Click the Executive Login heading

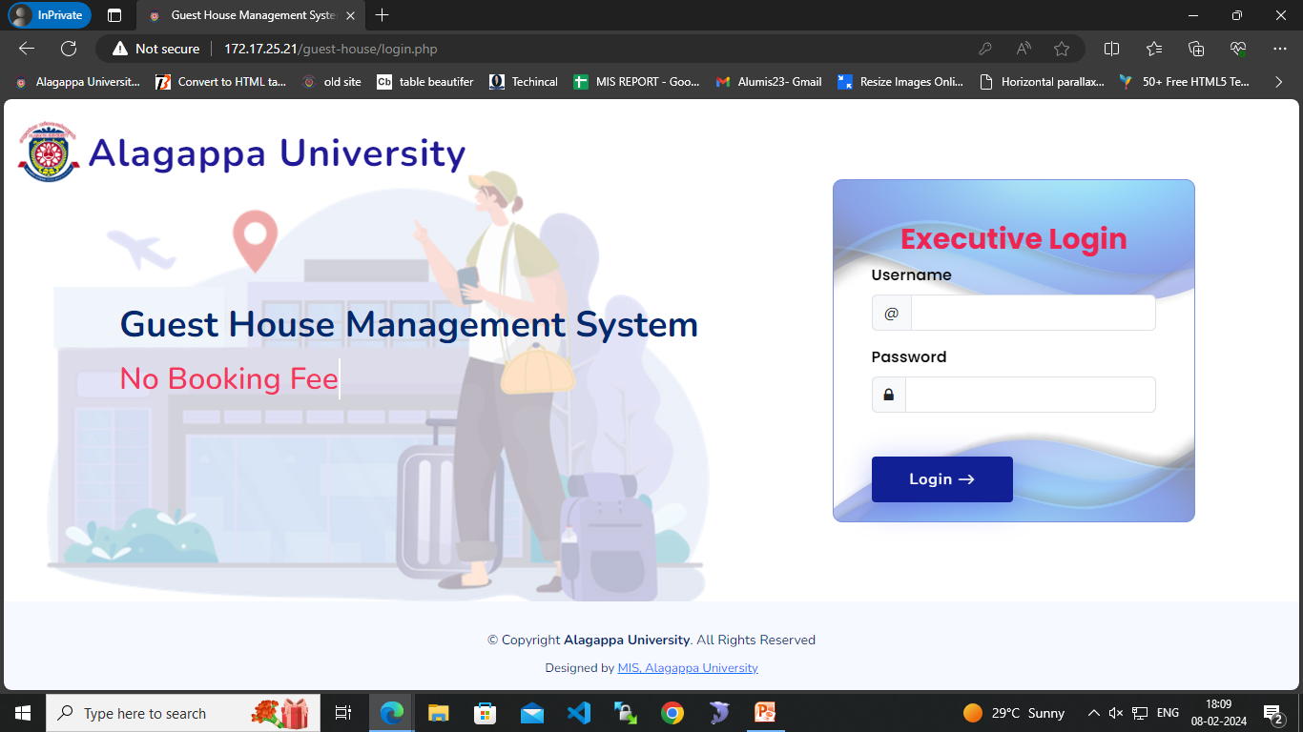pos(1014,238)
